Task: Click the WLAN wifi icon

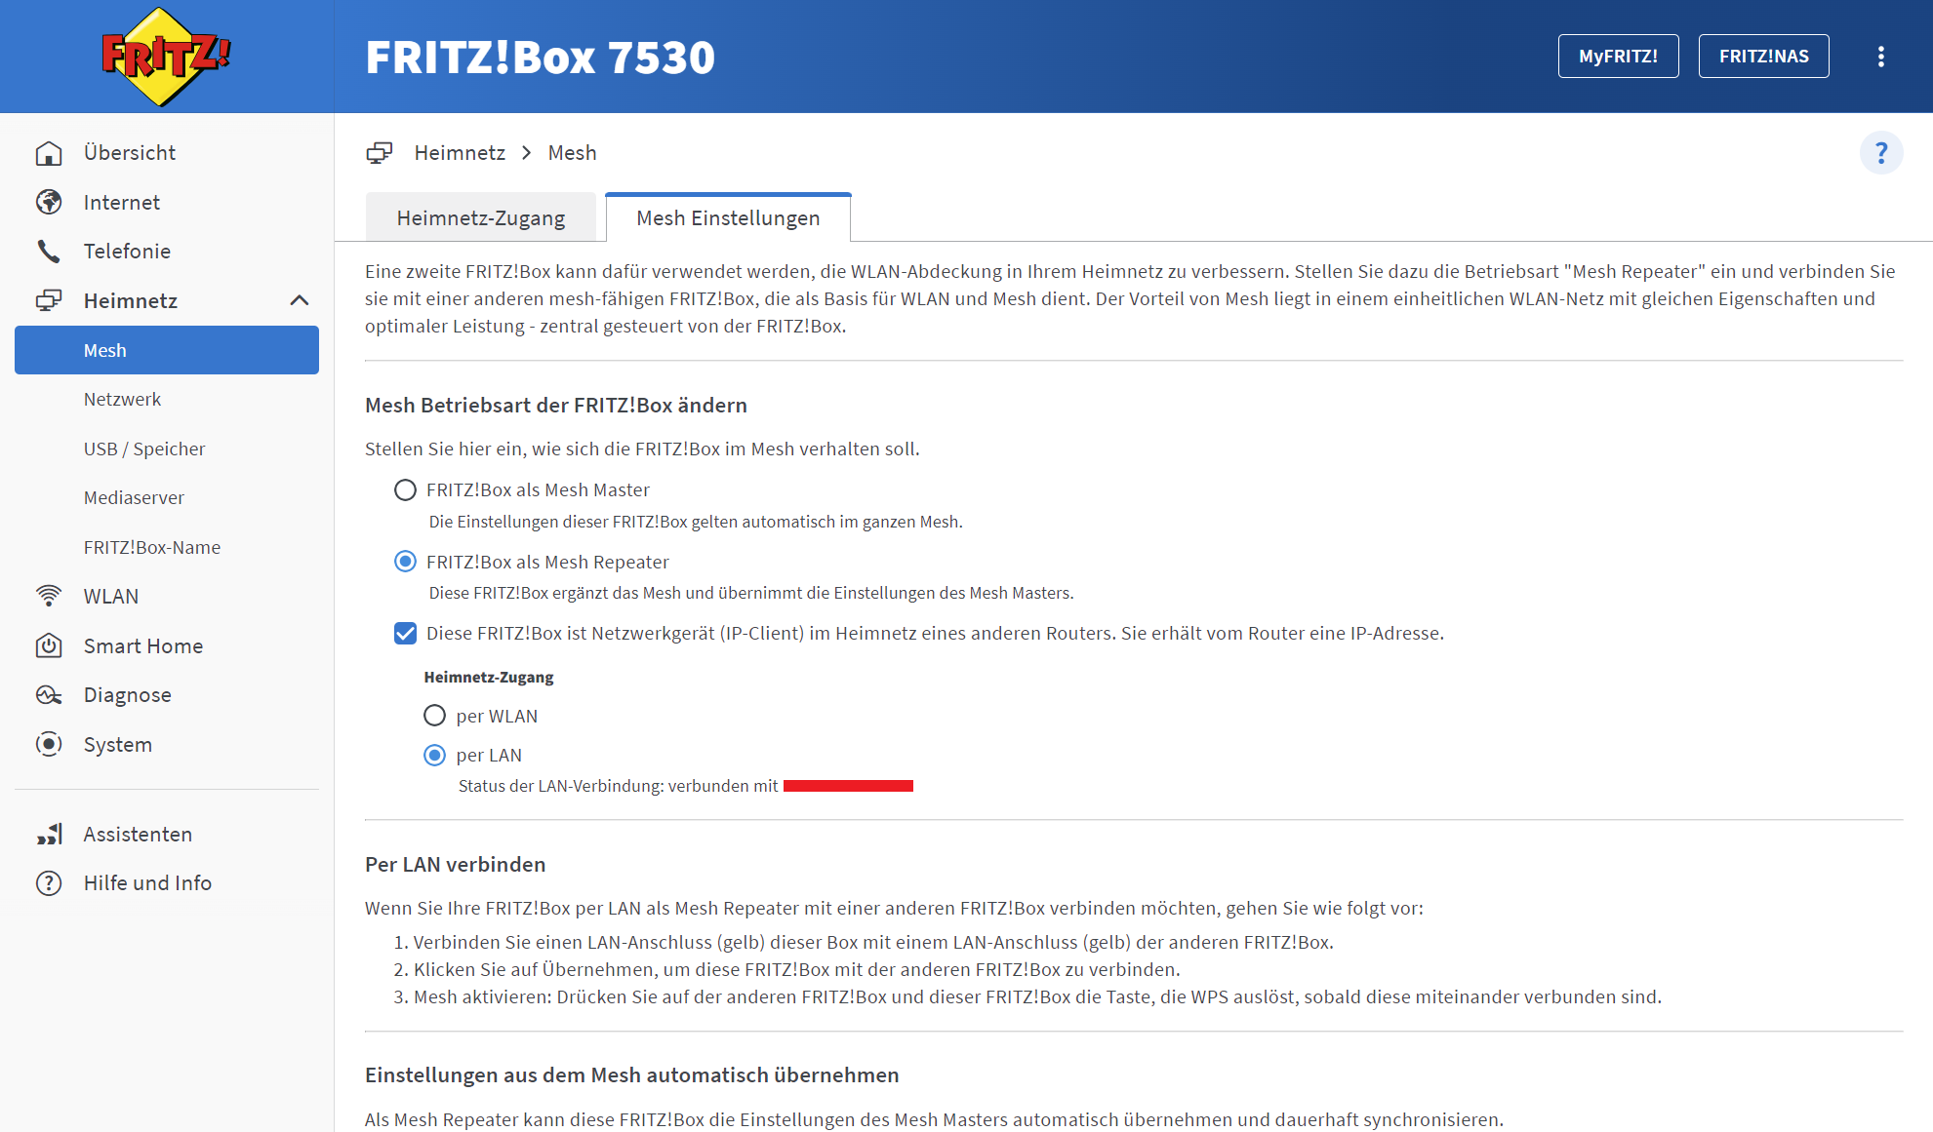Action: click(49, 596)
